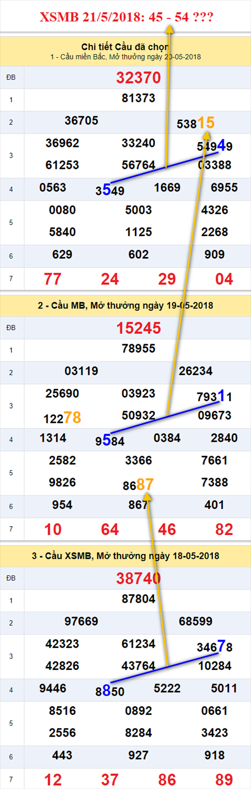Click first prize number 81373
251x789 pixels.
pos(138,98)
